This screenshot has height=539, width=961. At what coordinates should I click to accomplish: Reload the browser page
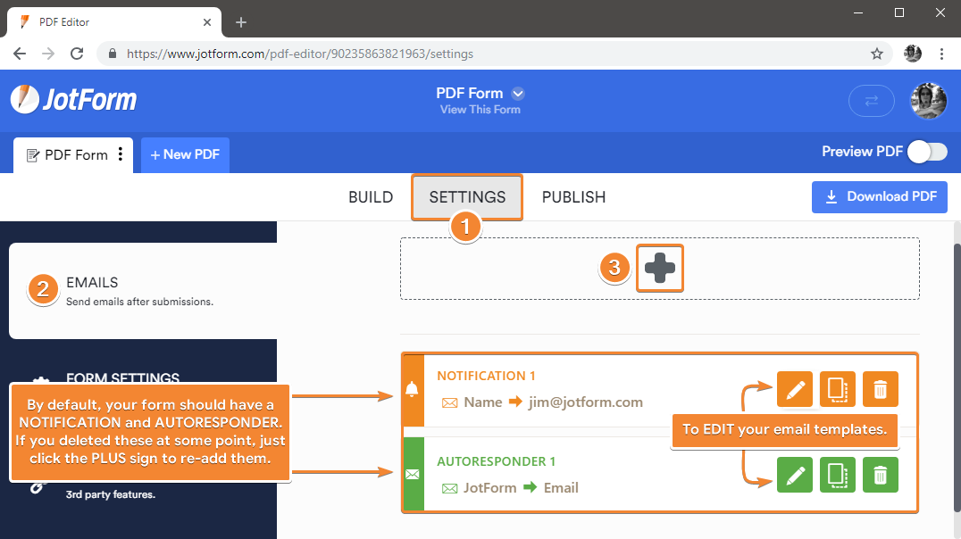[x=77, y=54]
